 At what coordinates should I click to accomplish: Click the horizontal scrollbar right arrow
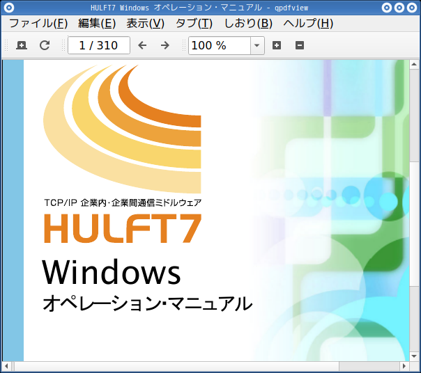click(x=404, y=366)
